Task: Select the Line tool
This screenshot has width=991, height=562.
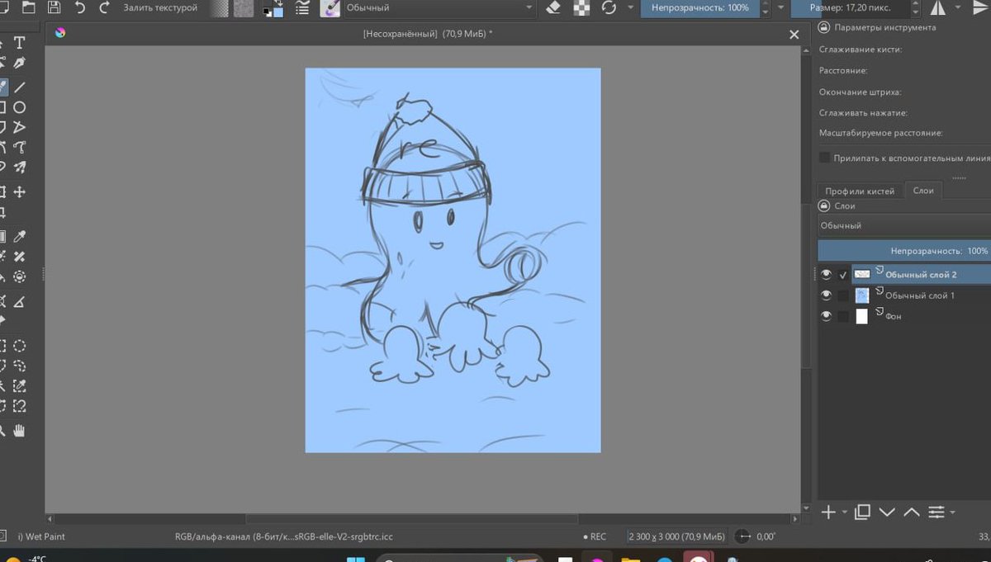Action: click(19, 87)
